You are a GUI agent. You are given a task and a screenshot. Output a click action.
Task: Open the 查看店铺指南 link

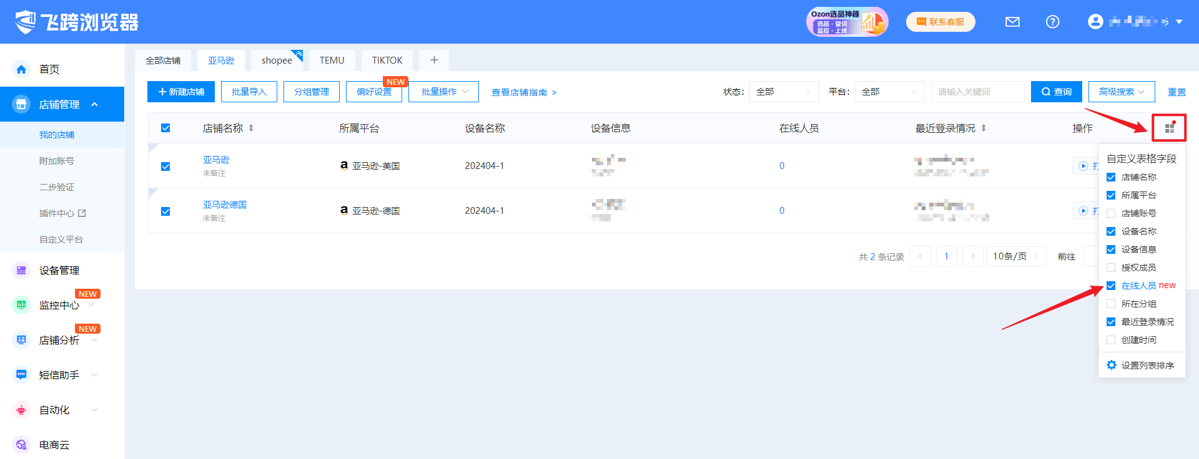point(523,92)
